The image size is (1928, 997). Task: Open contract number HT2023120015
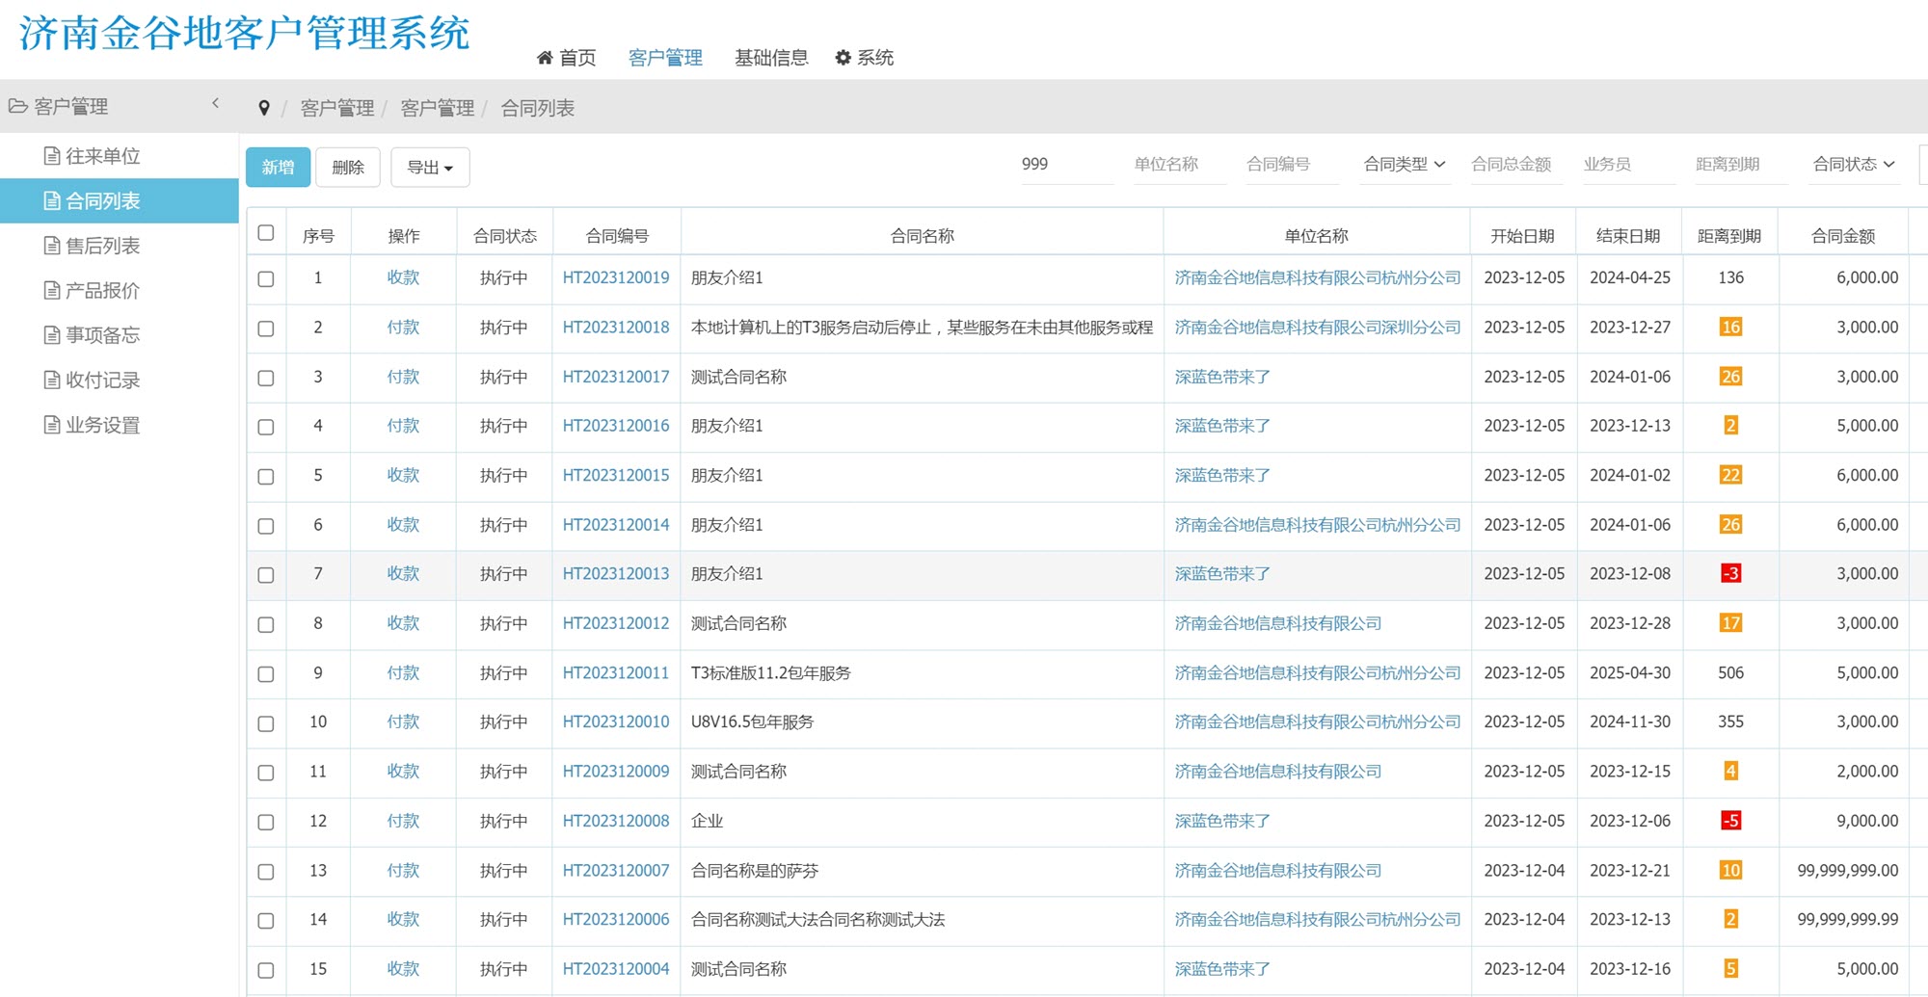click(616, 475)
